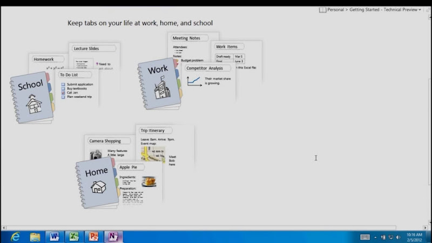
Task: Click the star tag beside Budget problem
Action: coord(177,60)
